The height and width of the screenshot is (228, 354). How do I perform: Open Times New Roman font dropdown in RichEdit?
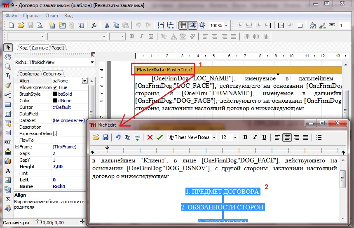point(214,137)
